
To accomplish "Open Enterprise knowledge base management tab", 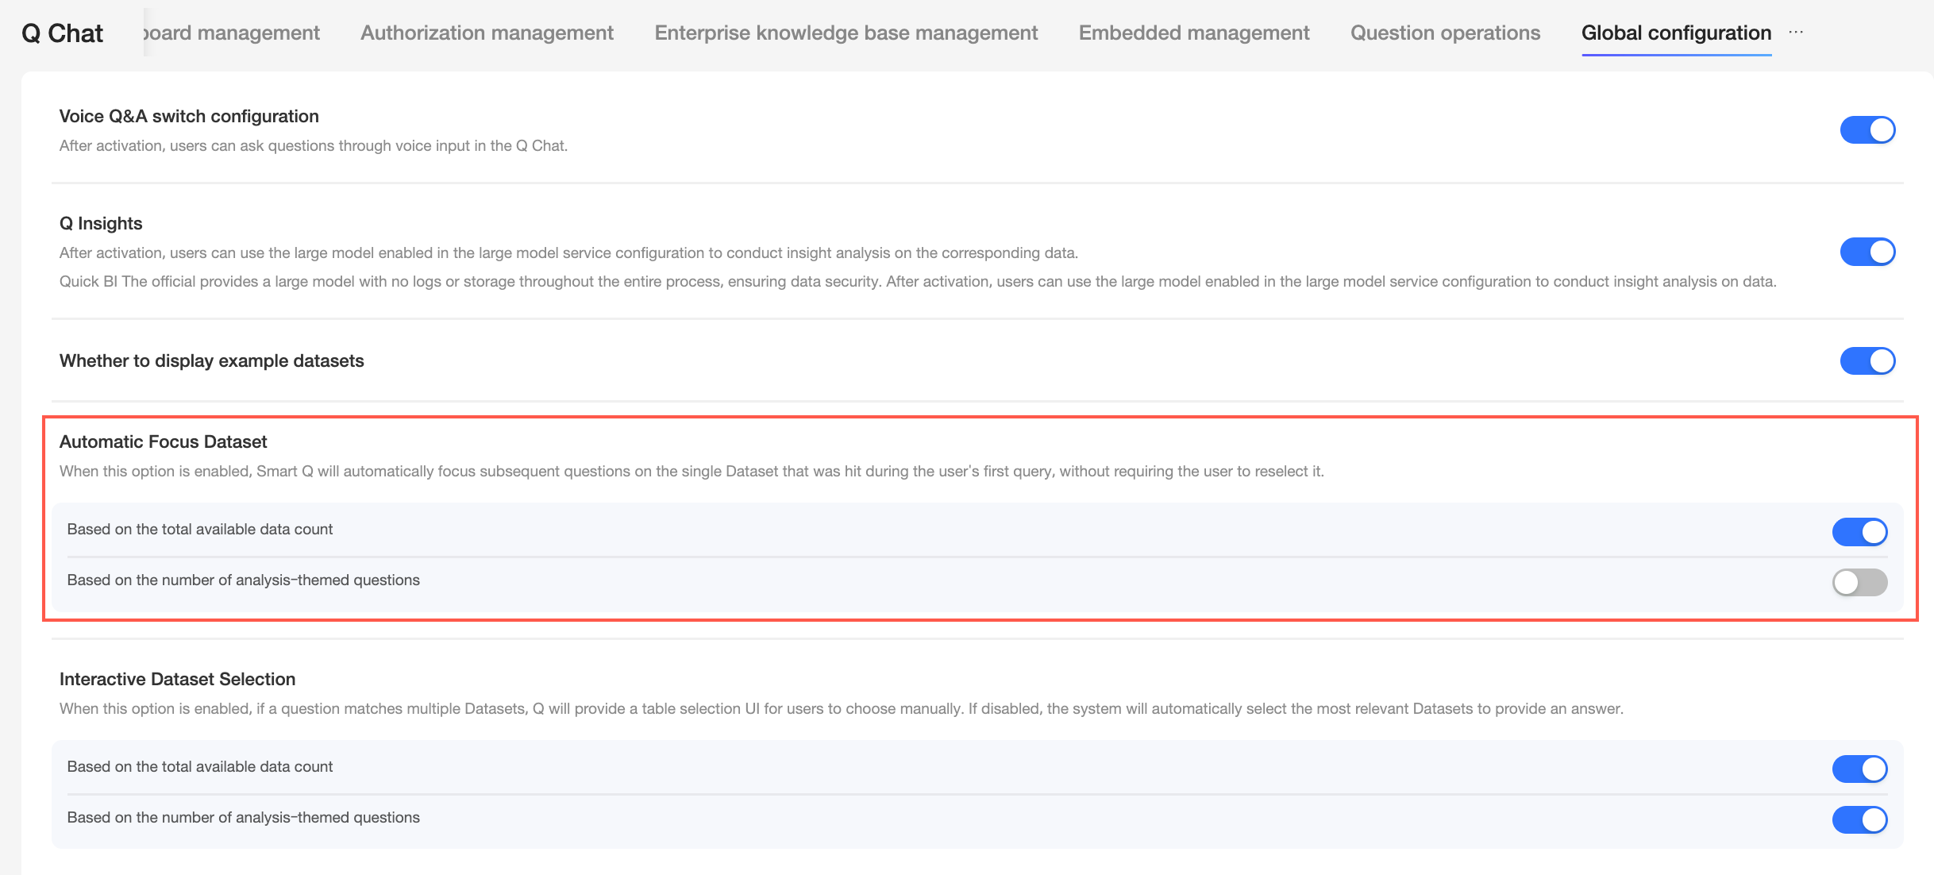I will 846,33.
